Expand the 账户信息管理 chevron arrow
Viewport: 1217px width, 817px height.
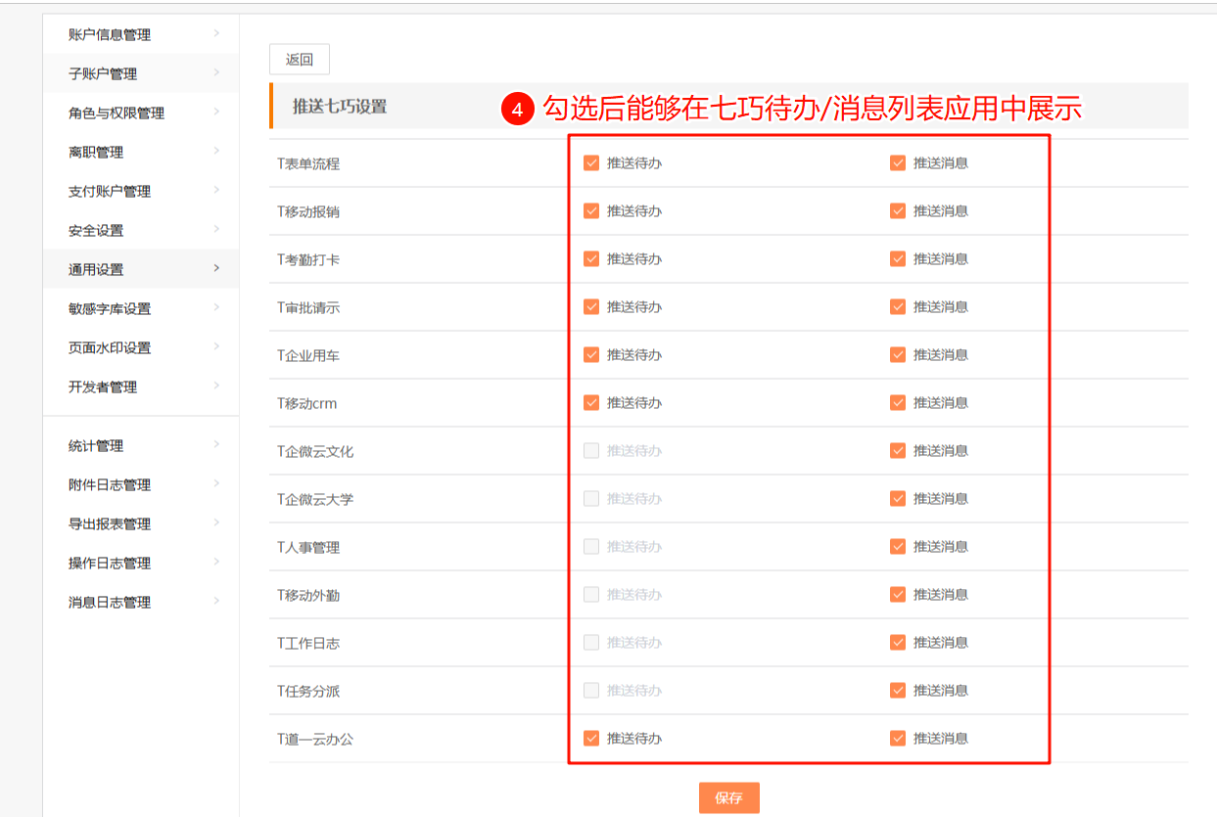pyautogui.click(x=216, y=34)
